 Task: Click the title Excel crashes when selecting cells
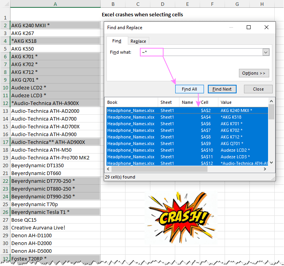click(142, 14)
